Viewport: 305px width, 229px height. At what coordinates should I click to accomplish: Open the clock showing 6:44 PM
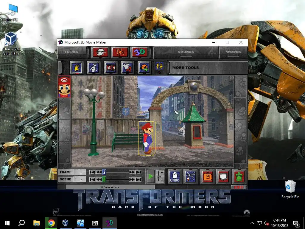click(x=279, y=223)
